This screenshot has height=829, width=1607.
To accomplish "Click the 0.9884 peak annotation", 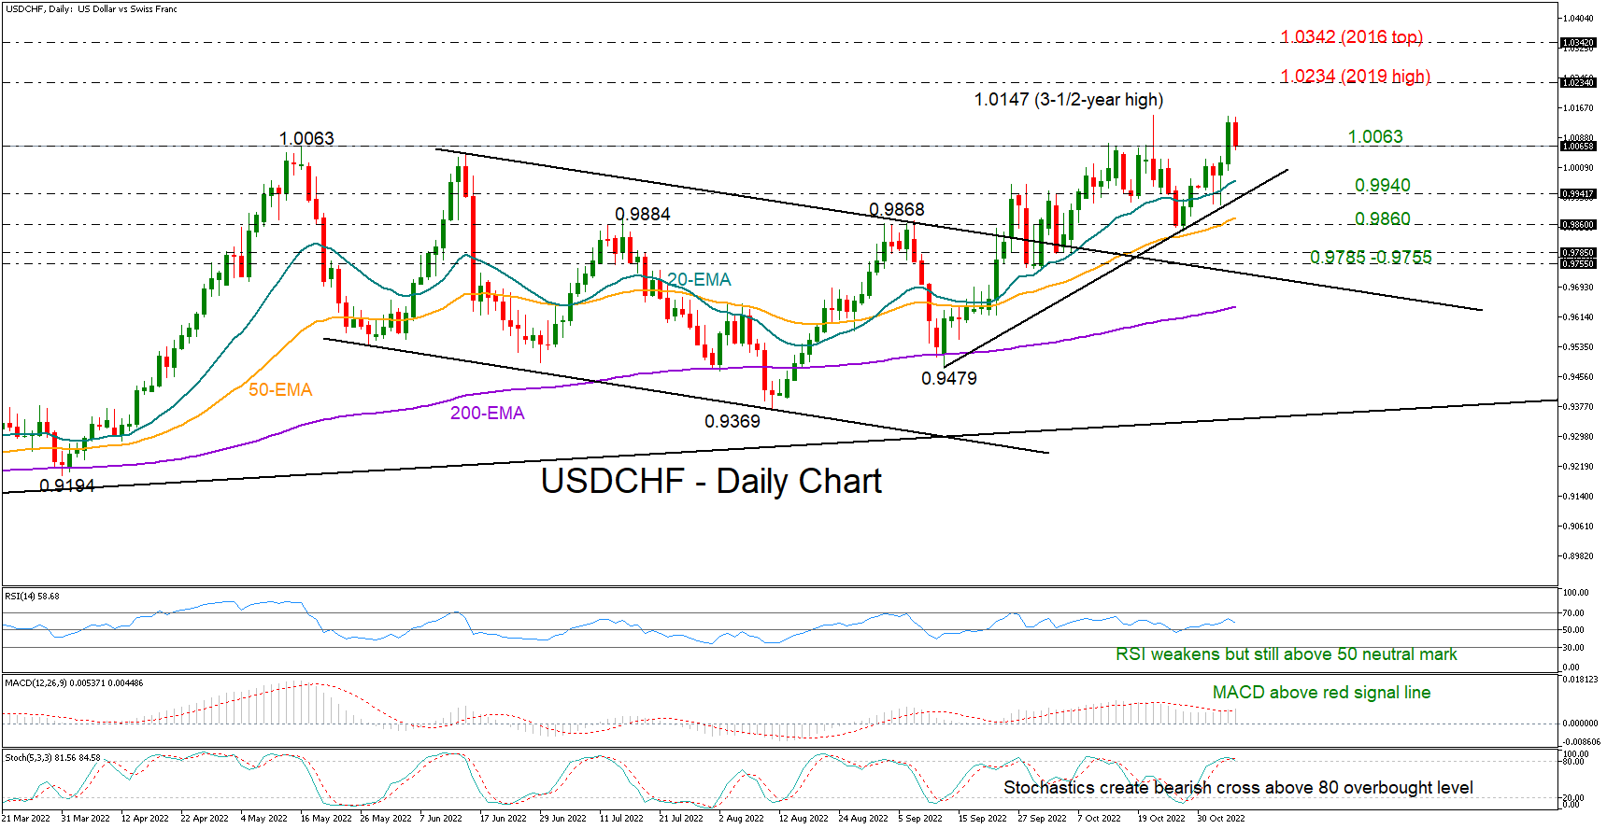I will (x=643, y=215).
